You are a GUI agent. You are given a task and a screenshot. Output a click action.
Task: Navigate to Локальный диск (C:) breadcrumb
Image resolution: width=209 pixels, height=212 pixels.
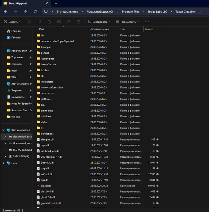point(100,12)
